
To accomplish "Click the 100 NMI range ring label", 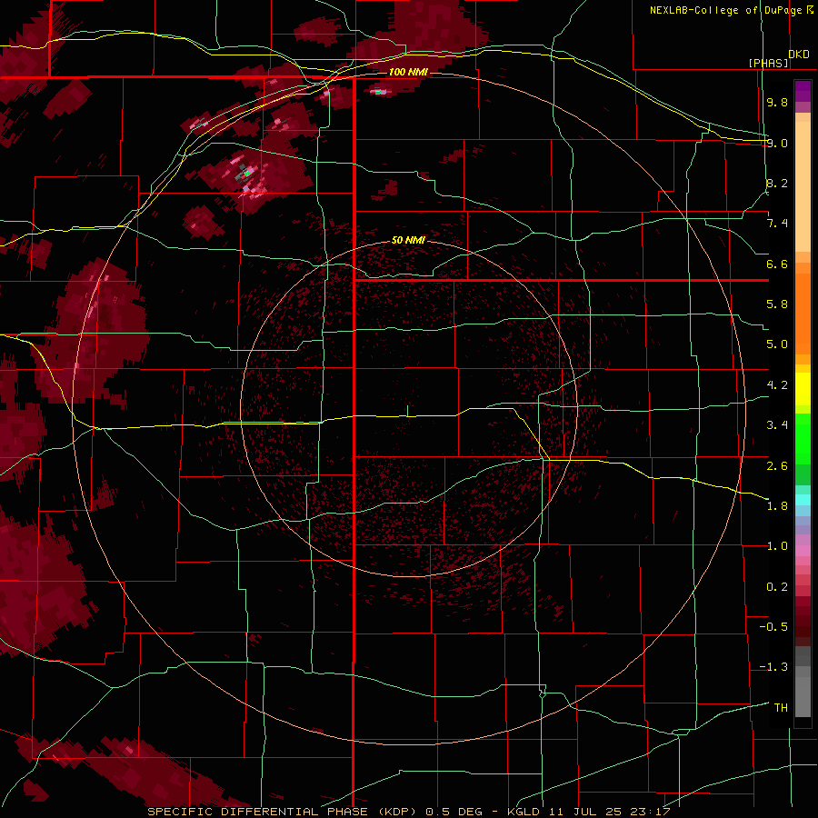I will 408,72.
